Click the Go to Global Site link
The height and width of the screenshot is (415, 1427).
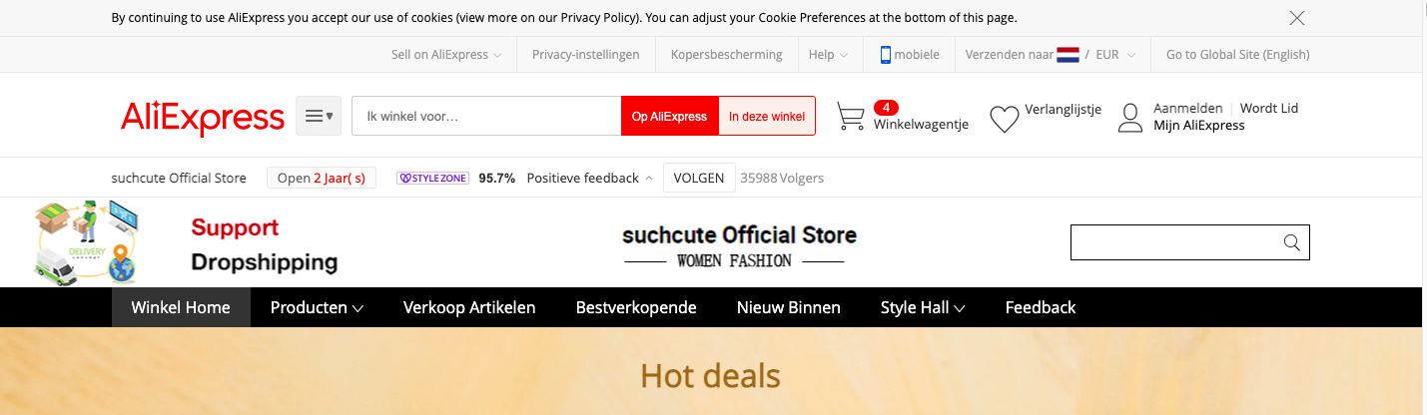coord(1237,55)
